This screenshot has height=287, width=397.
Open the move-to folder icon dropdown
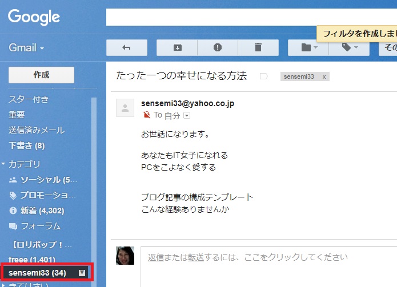coord(308,47)
